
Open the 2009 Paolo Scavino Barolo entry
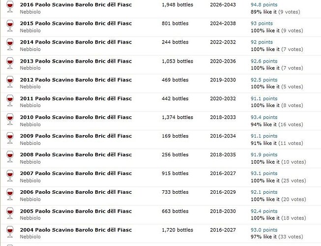click(x=76, y=136)
